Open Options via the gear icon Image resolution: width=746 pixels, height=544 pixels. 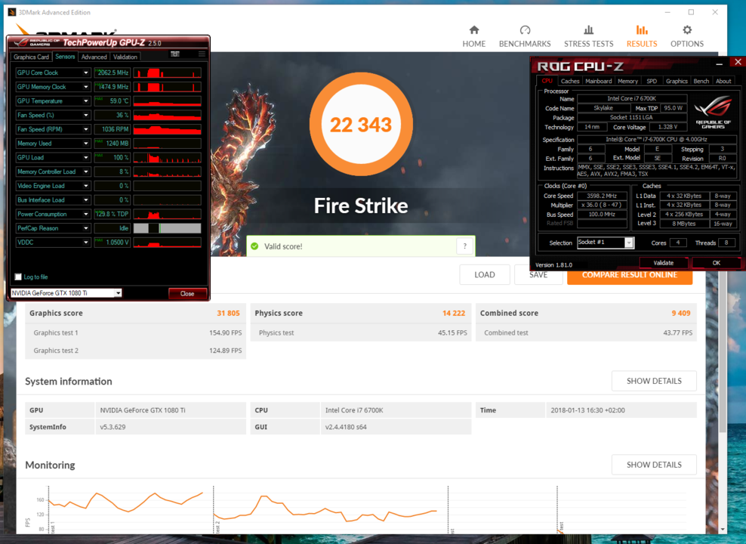tap(687, 30)
